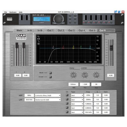Click the Gain field for the 1.00kHz band
The width and height of the screenshot is (127, 127).
pos(106,104)
